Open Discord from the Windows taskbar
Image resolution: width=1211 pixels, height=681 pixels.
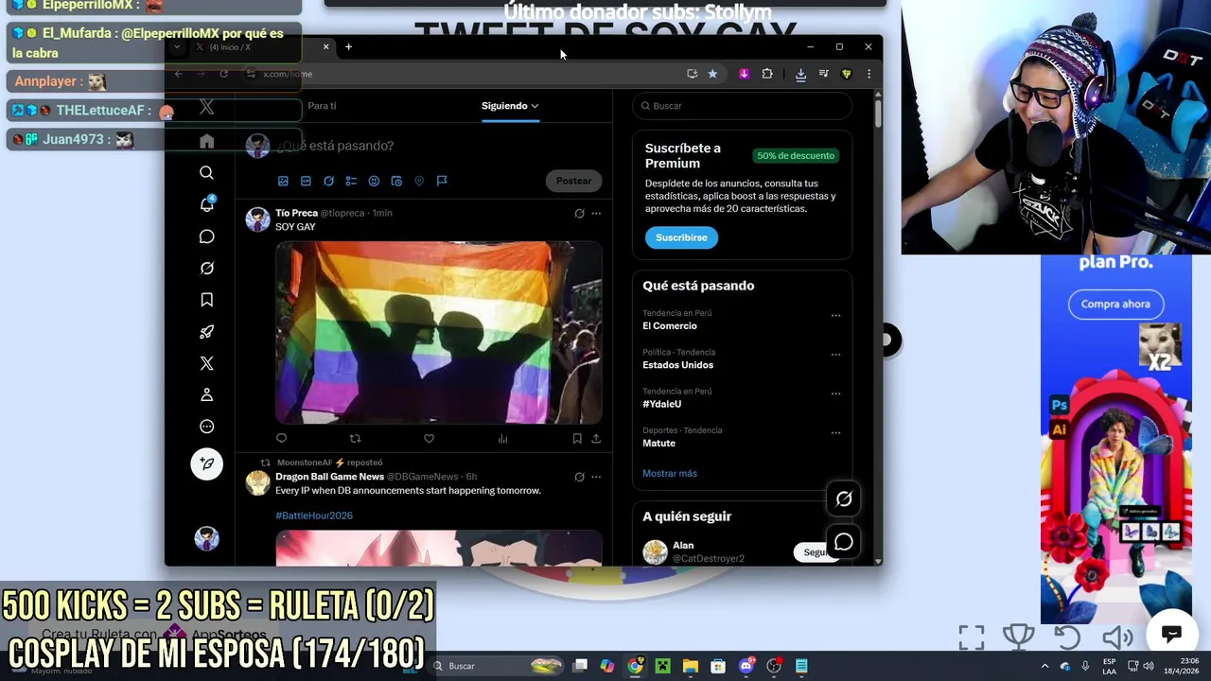[746, 666]
